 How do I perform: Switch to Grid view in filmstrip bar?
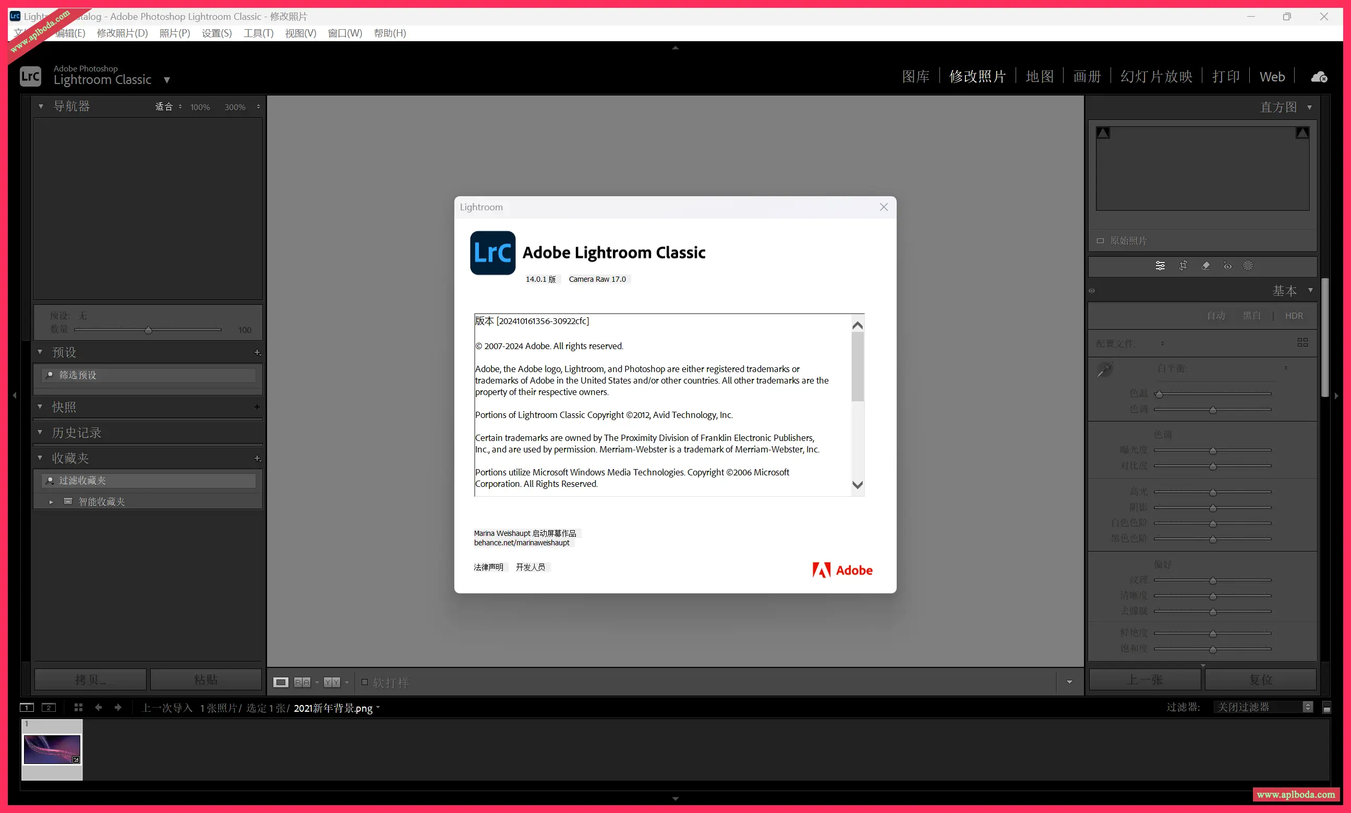pyautogui.click(x=78, y=707)
